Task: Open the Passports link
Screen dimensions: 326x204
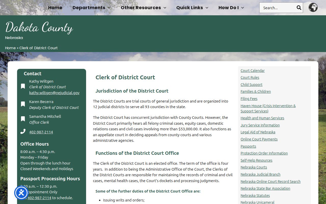Action: [248, 146]
